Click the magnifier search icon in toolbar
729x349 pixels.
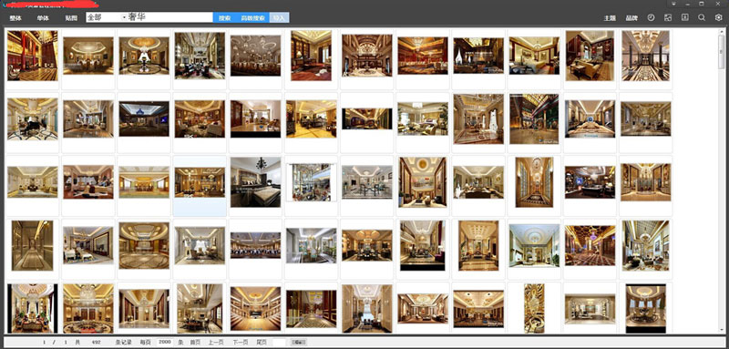coord(702,17)
